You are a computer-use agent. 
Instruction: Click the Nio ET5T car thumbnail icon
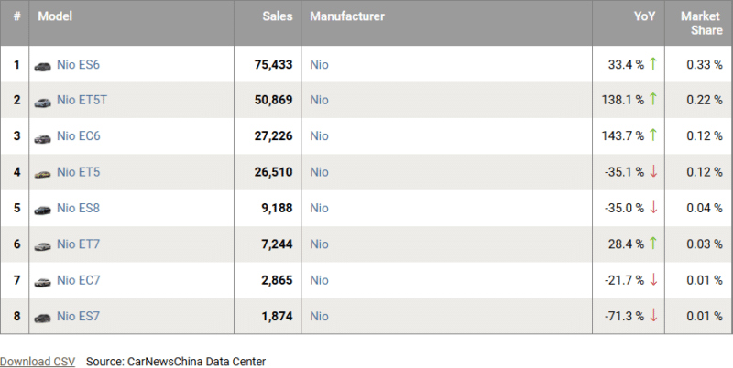click(x=43, y=102)
